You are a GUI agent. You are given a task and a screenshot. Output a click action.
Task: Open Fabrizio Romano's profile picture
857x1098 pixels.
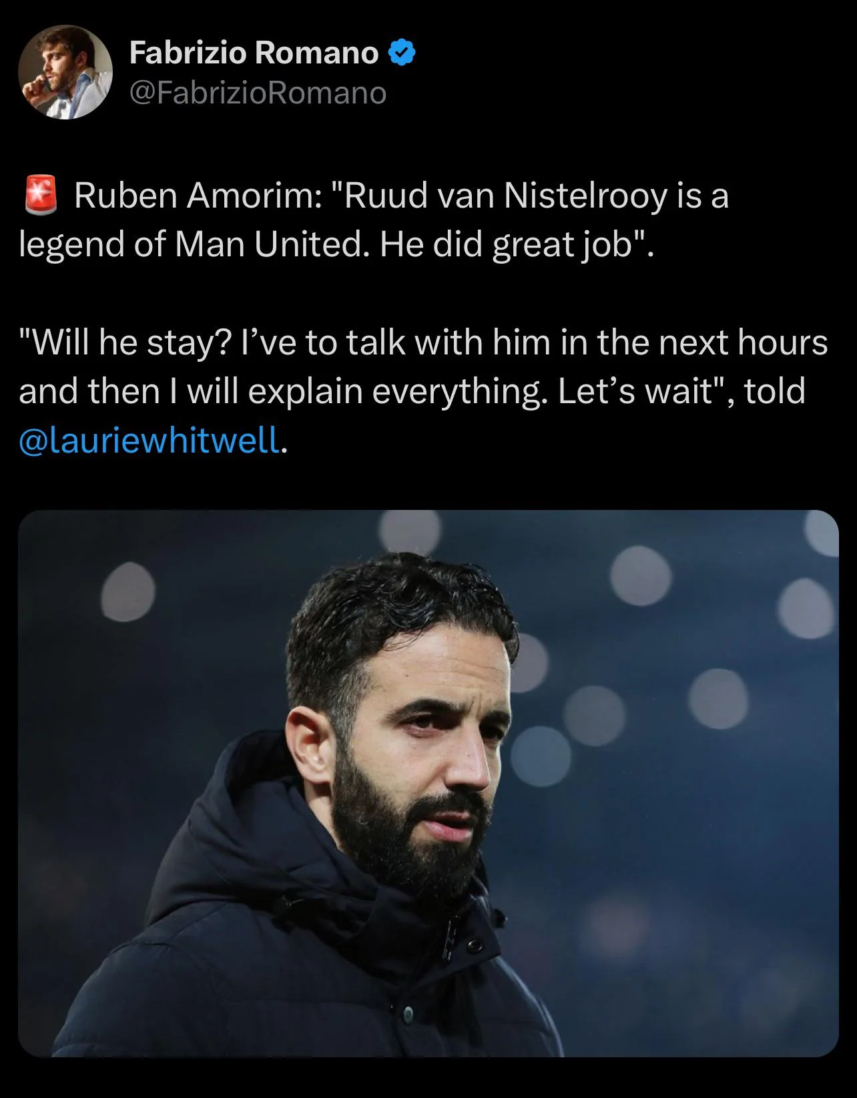click(65, 72)
